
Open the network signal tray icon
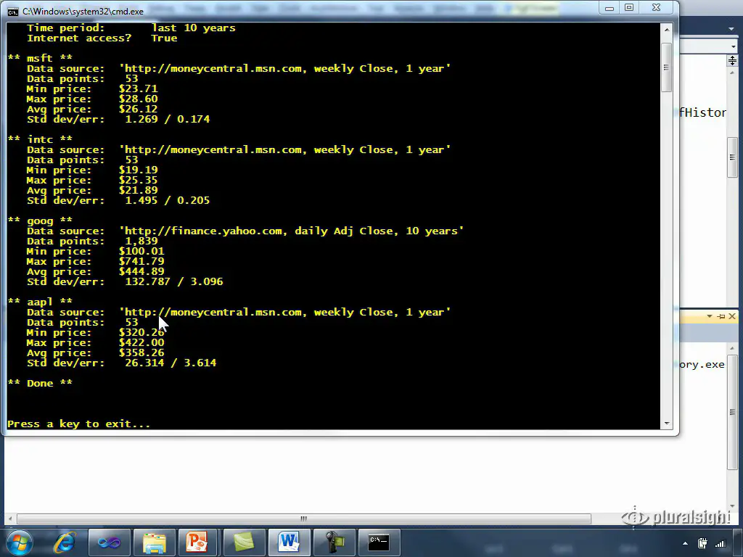pos(721,544)
